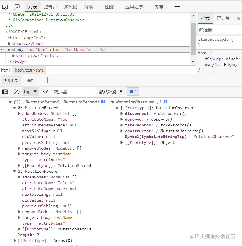
Task: Click display: block declaration
Action: coord(222,59)
